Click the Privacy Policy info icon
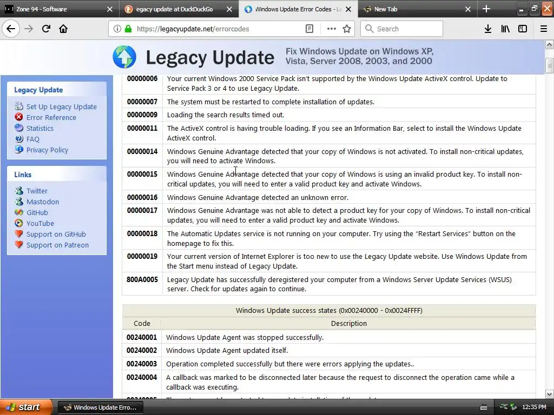 coord(19,149)
